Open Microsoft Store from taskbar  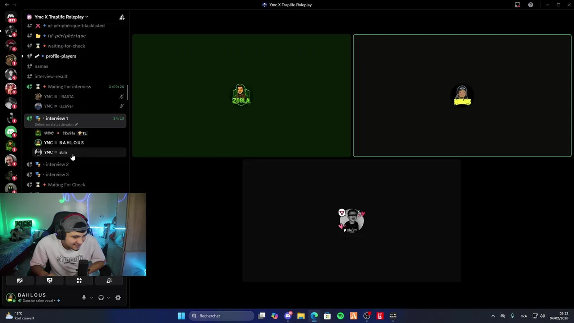tap(327, 316)
